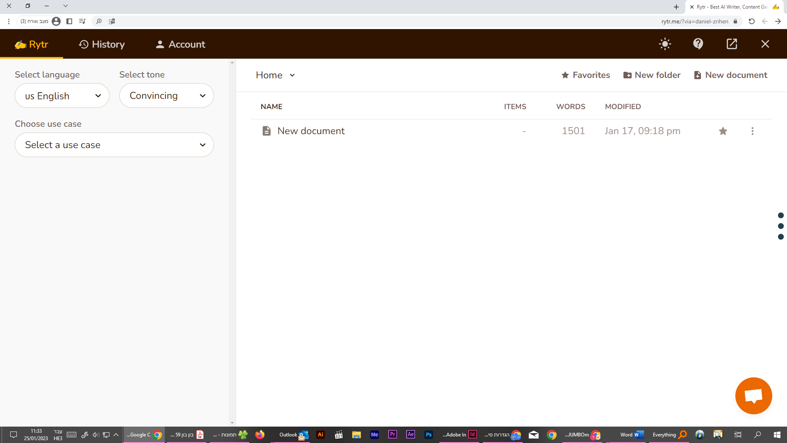
Task: Open three-dot options for New document row
Action: tap(752, 131)
